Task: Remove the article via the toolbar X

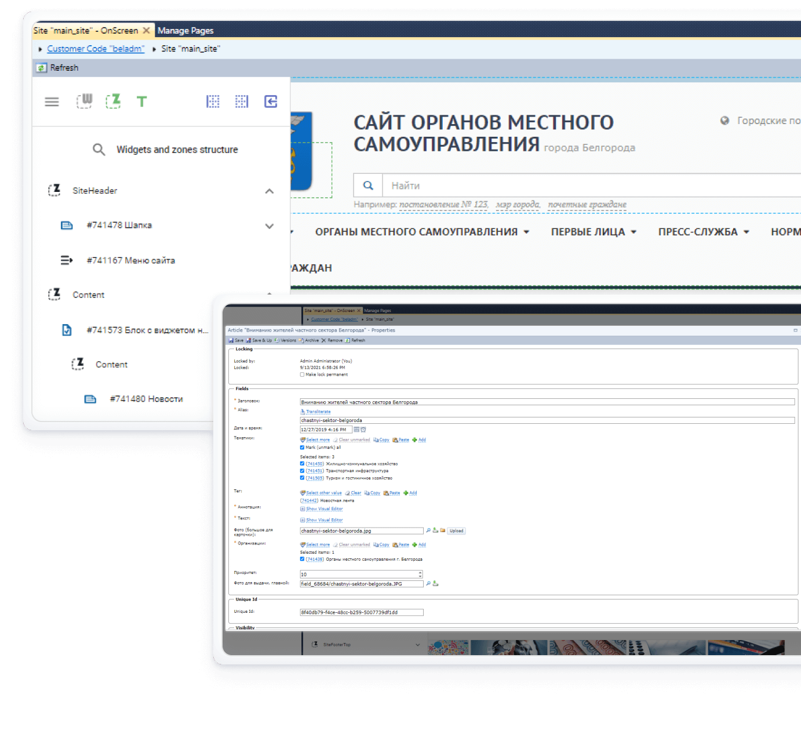Action: pyautogui.click(x=332, y=340)
